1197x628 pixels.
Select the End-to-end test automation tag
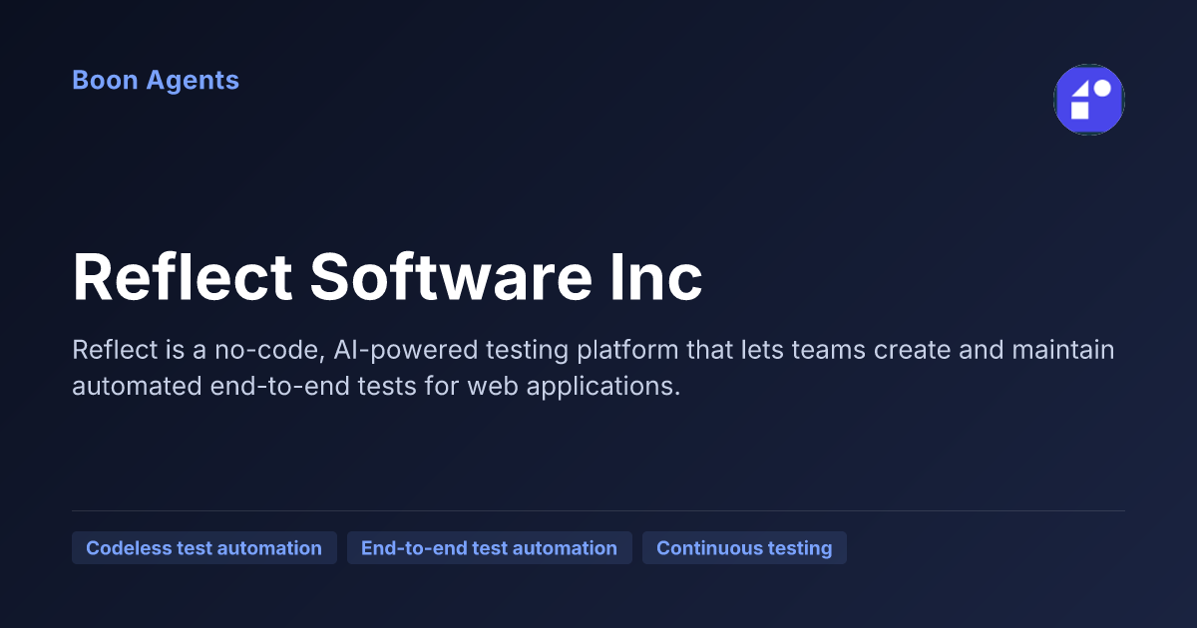[x=490, y=548]
